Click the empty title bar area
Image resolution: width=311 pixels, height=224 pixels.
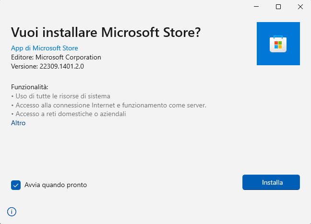pyautogui.click(x=123, y=7)
